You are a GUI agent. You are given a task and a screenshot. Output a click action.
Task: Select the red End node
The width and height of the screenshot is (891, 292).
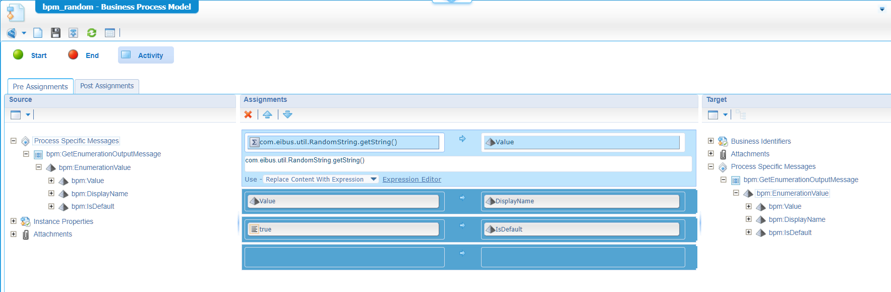point(83,55)
